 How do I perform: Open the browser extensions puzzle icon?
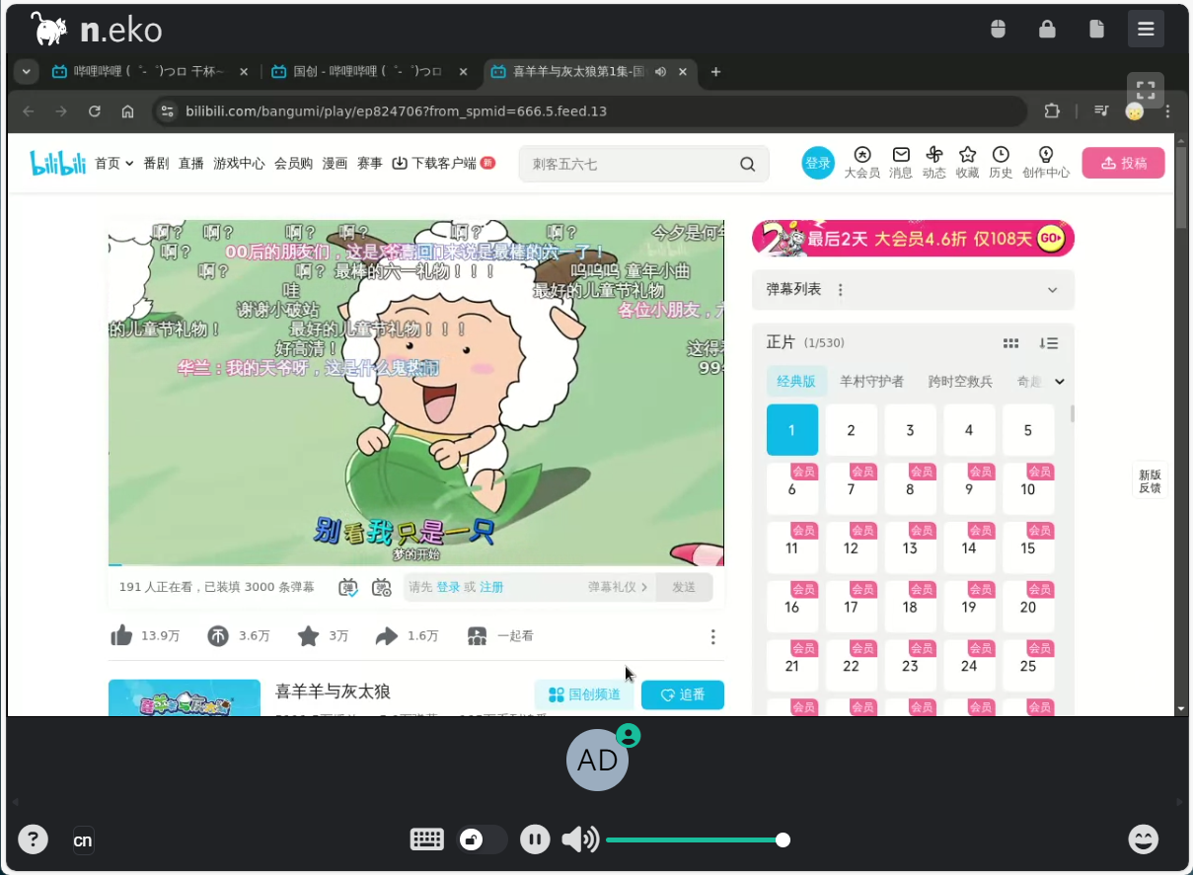click(x=1052, y=111)
